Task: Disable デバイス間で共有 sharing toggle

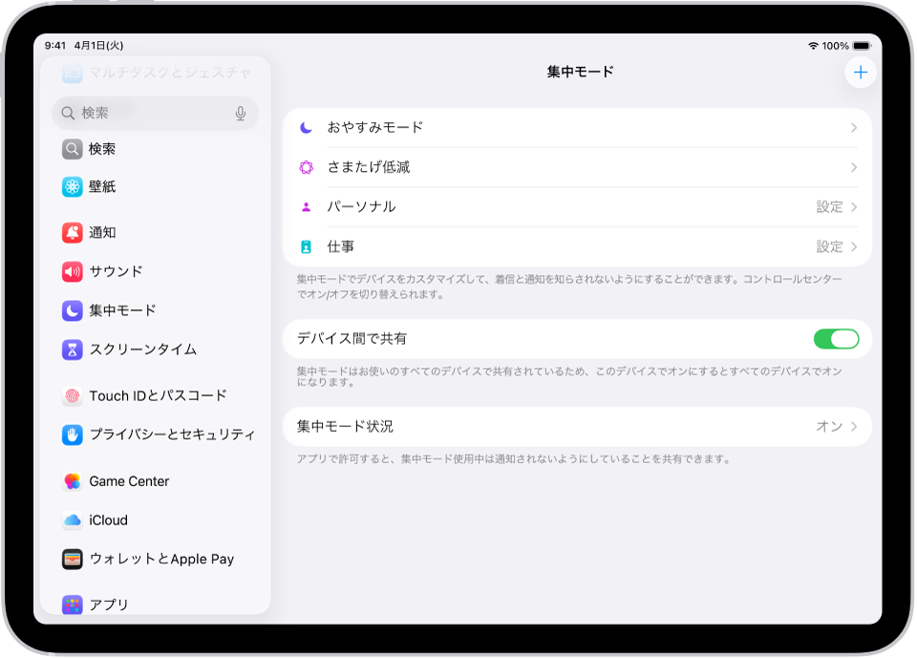Action: coord(836,338)
